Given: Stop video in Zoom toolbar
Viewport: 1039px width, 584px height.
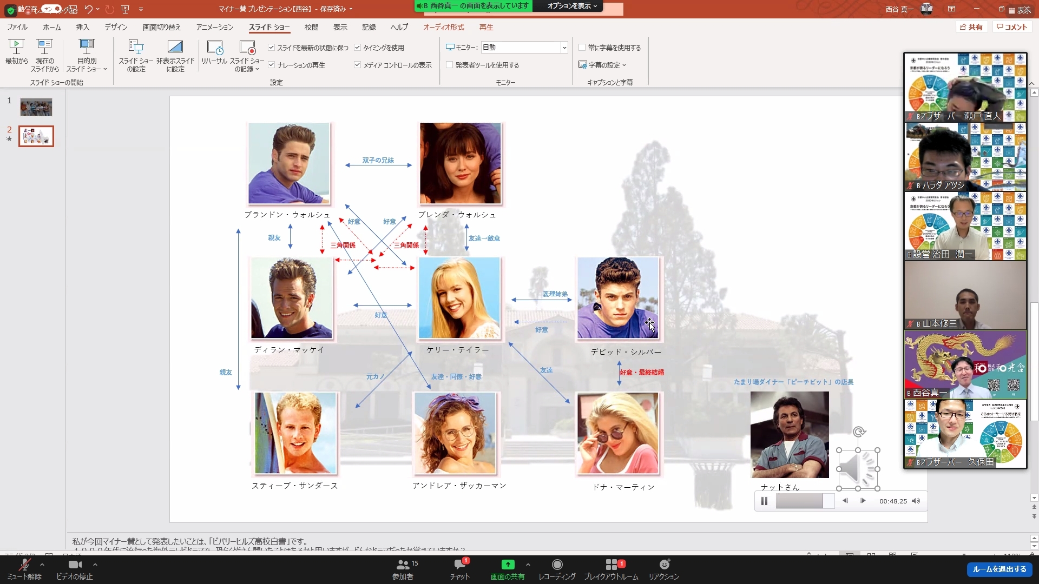Looking at the screenshot, I should point(75,569).
